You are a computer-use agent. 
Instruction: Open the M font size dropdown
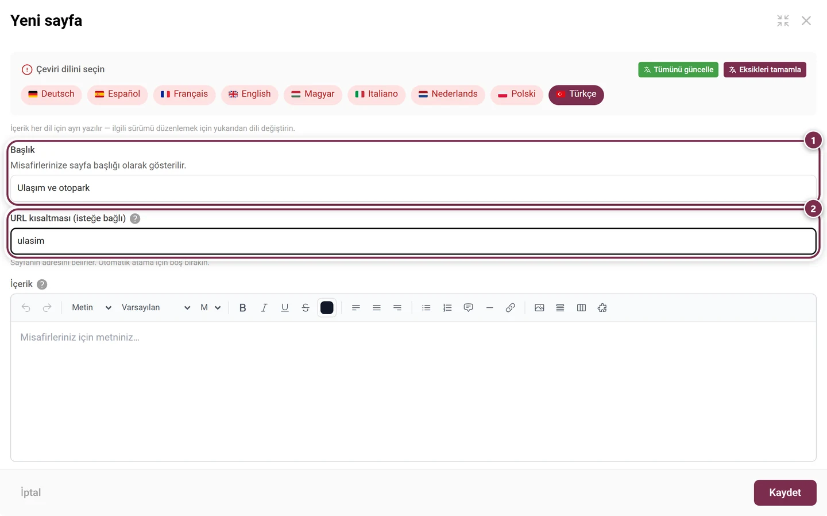click(210, 308)
